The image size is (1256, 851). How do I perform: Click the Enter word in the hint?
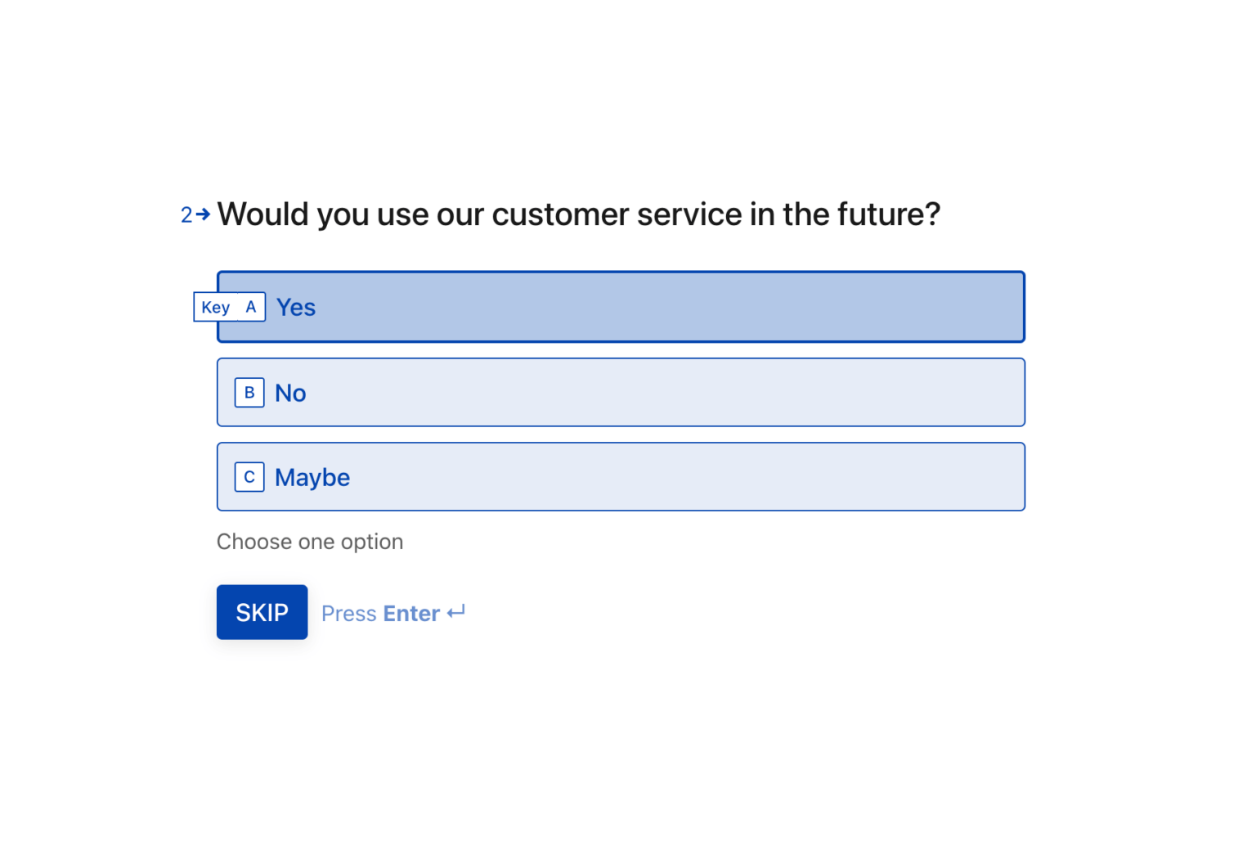coord(410,613)
